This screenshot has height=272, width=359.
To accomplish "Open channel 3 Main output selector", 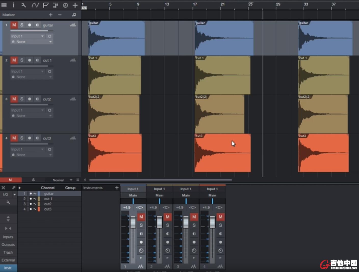I will pos(186,195).
